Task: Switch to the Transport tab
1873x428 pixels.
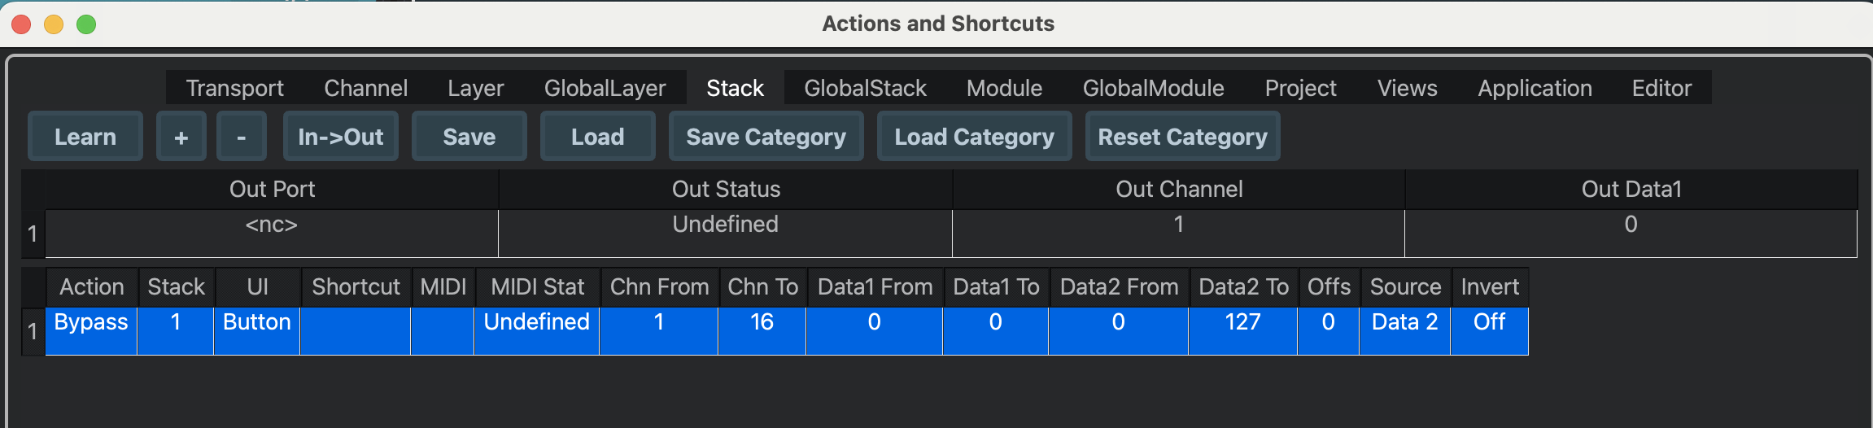Action: click(x=234, y=88)
